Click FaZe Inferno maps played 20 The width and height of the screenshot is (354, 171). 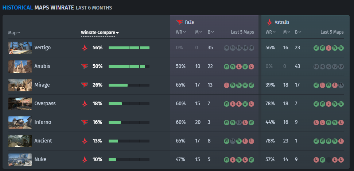tap(198, 122)
